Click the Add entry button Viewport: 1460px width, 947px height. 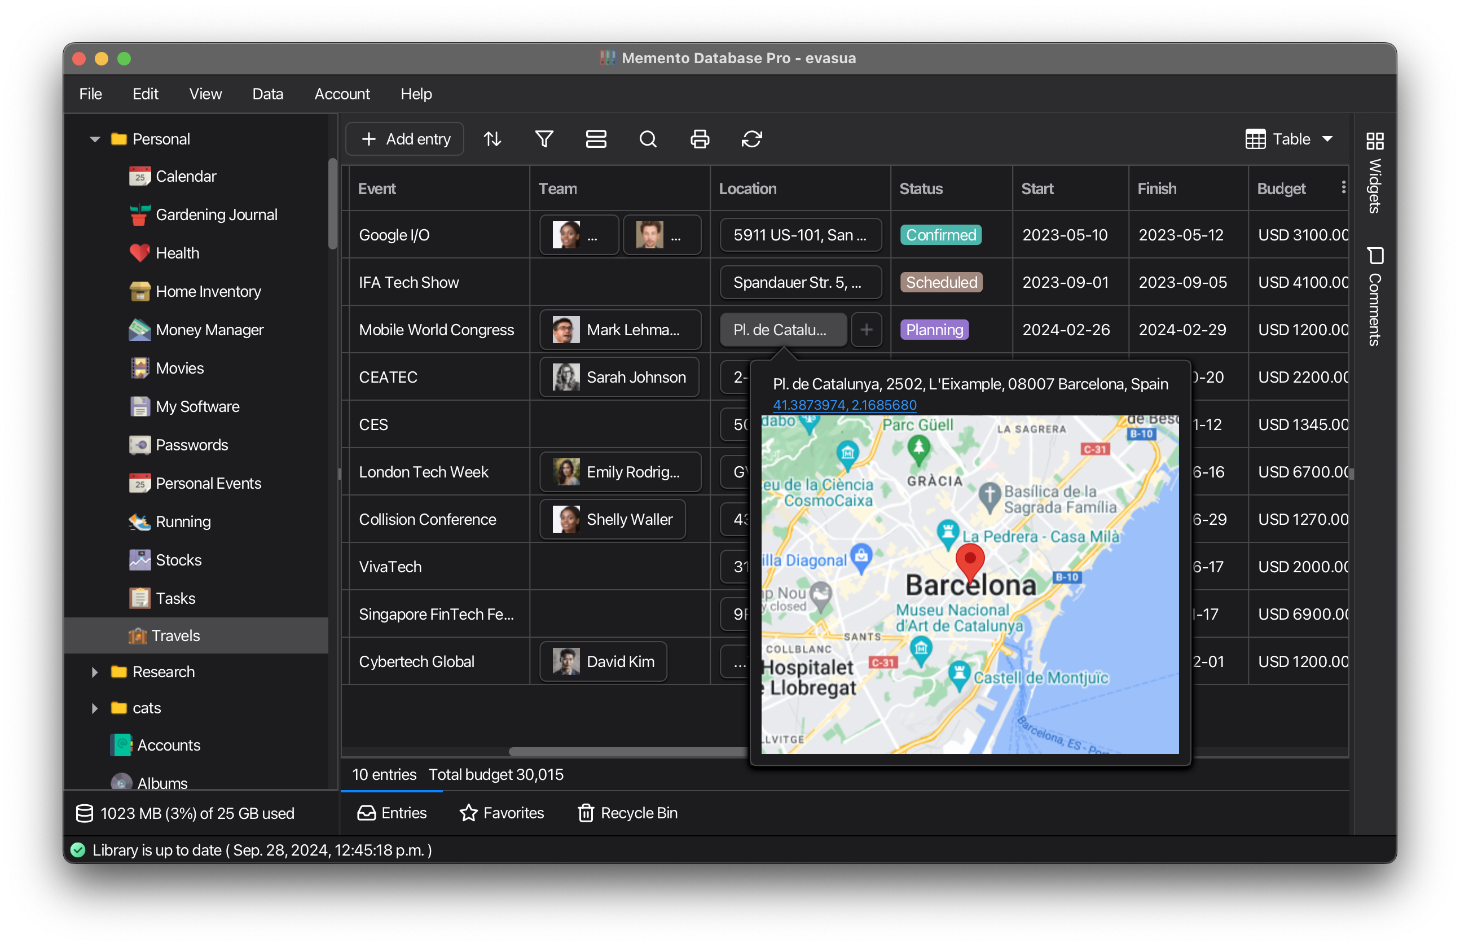click(404, 139)
